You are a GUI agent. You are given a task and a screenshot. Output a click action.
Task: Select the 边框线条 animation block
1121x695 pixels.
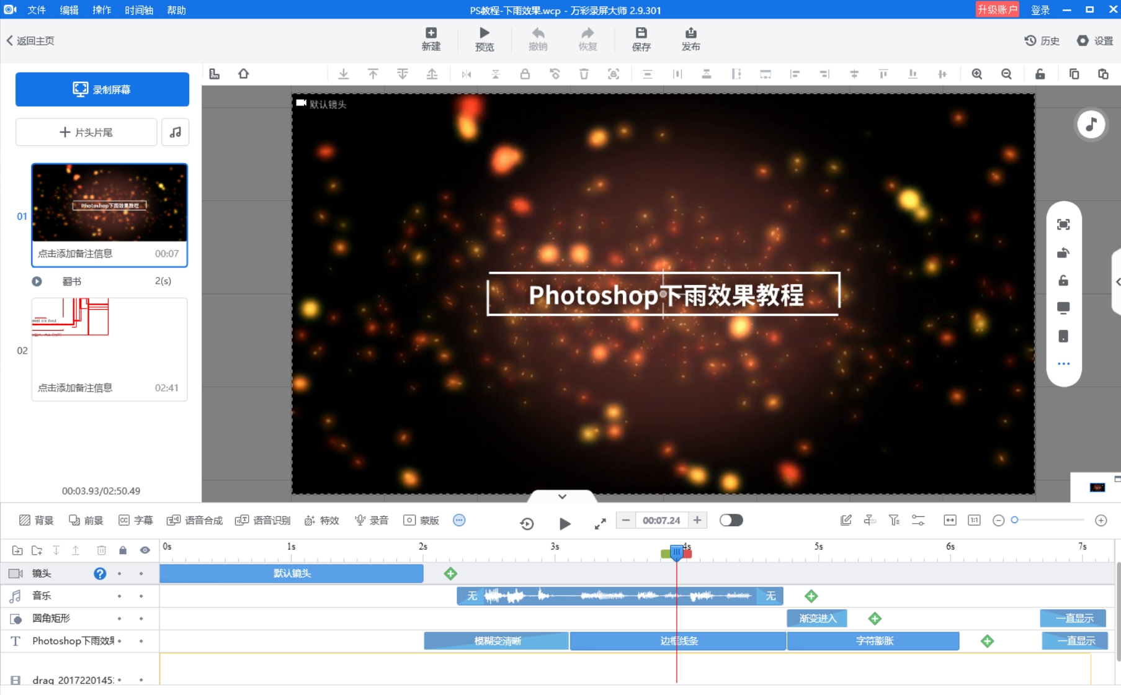(x=678, y=641)
